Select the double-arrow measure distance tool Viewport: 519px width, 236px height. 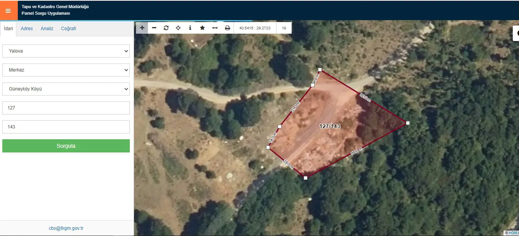(215, 28)
